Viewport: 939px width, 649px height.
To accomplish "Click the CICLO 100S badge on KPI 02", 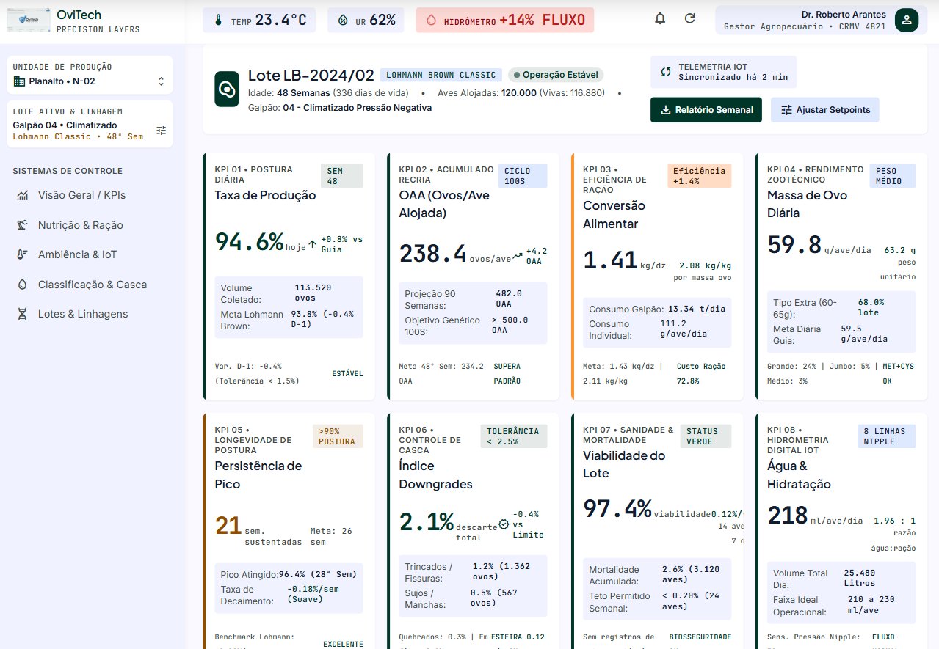I will point(523,176).
